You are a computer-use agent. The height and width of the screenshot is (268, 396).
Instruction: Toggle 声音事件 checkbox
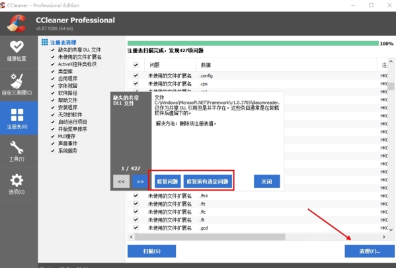53,144
